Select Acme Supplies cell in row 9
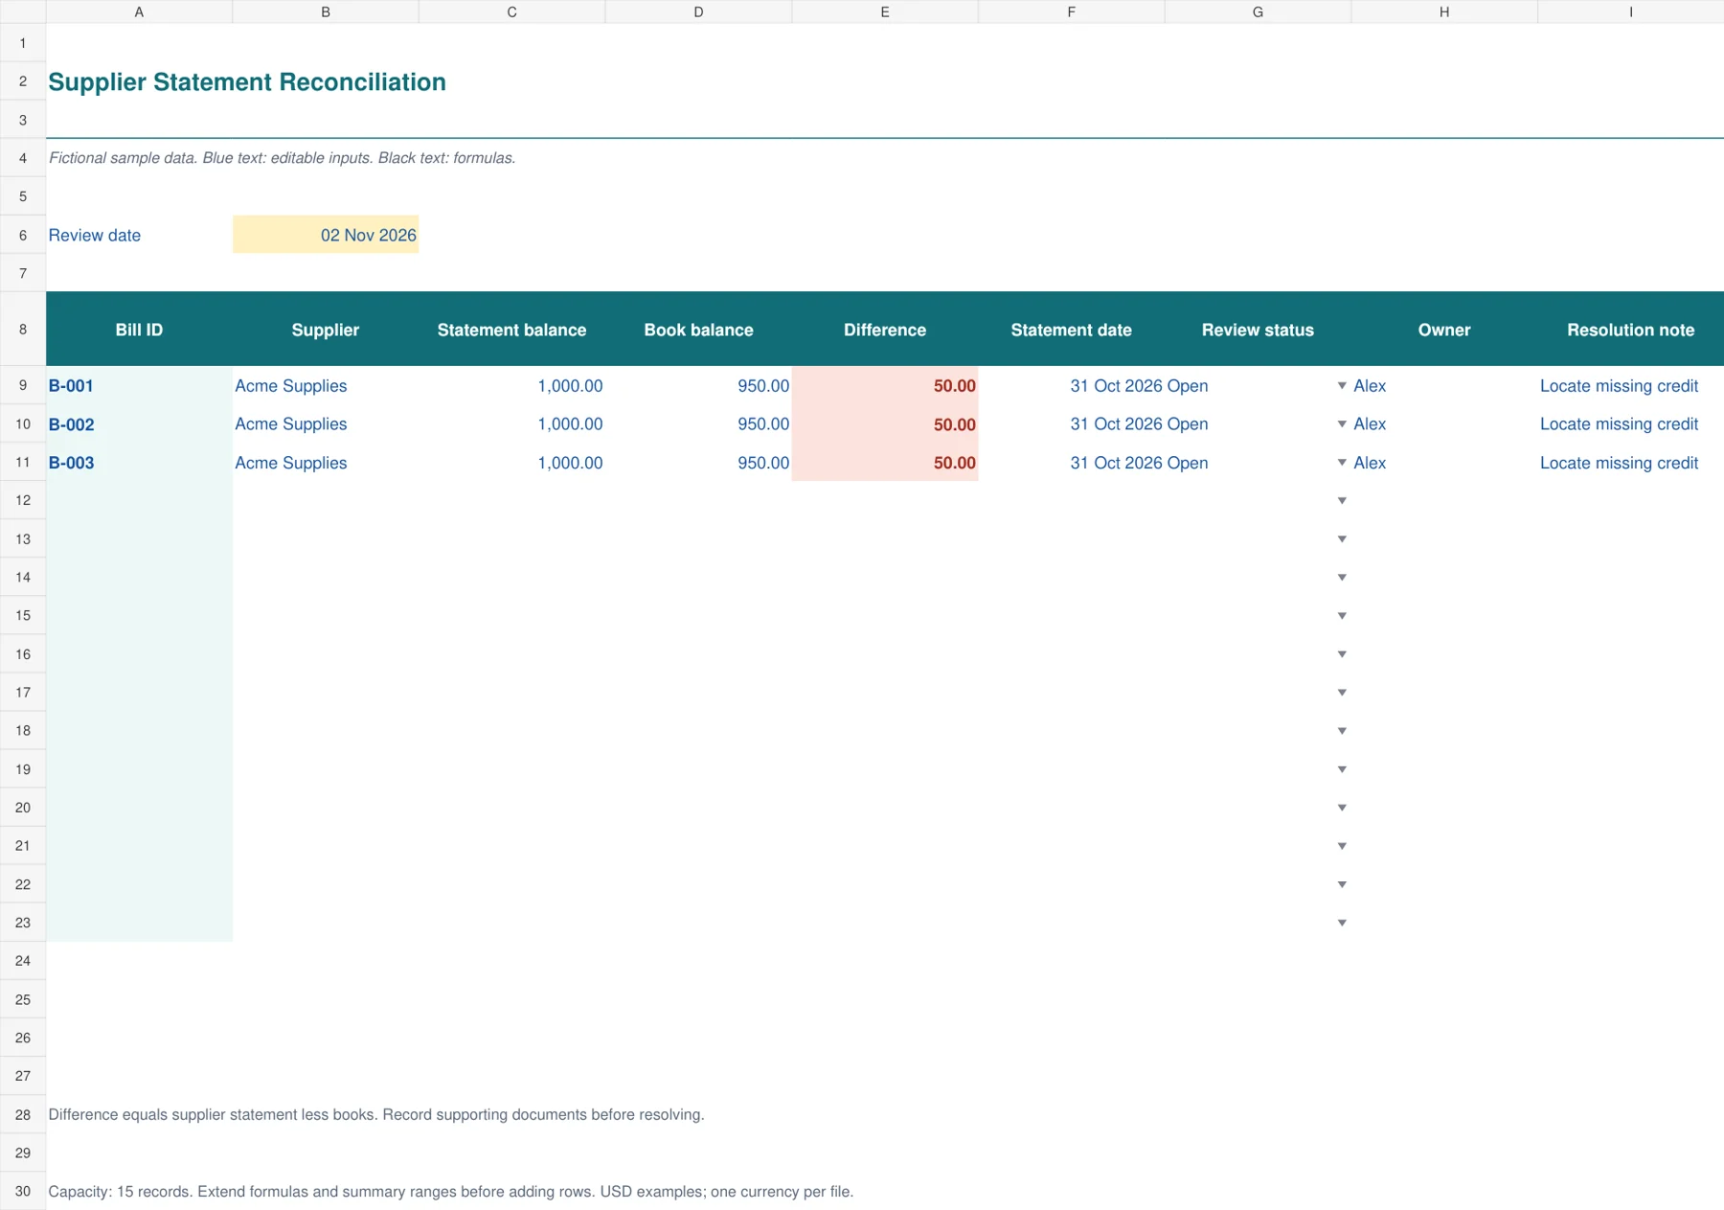Viewport: 1724px width, 1210px height. pos(326,385)
